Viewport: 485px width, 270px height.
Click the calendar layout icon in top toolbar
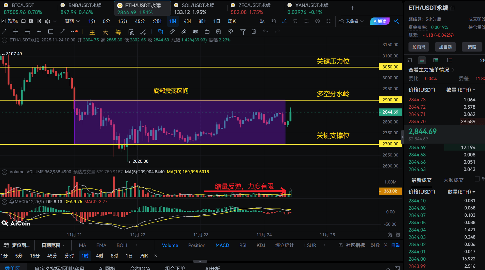click(x=24, y=21)
